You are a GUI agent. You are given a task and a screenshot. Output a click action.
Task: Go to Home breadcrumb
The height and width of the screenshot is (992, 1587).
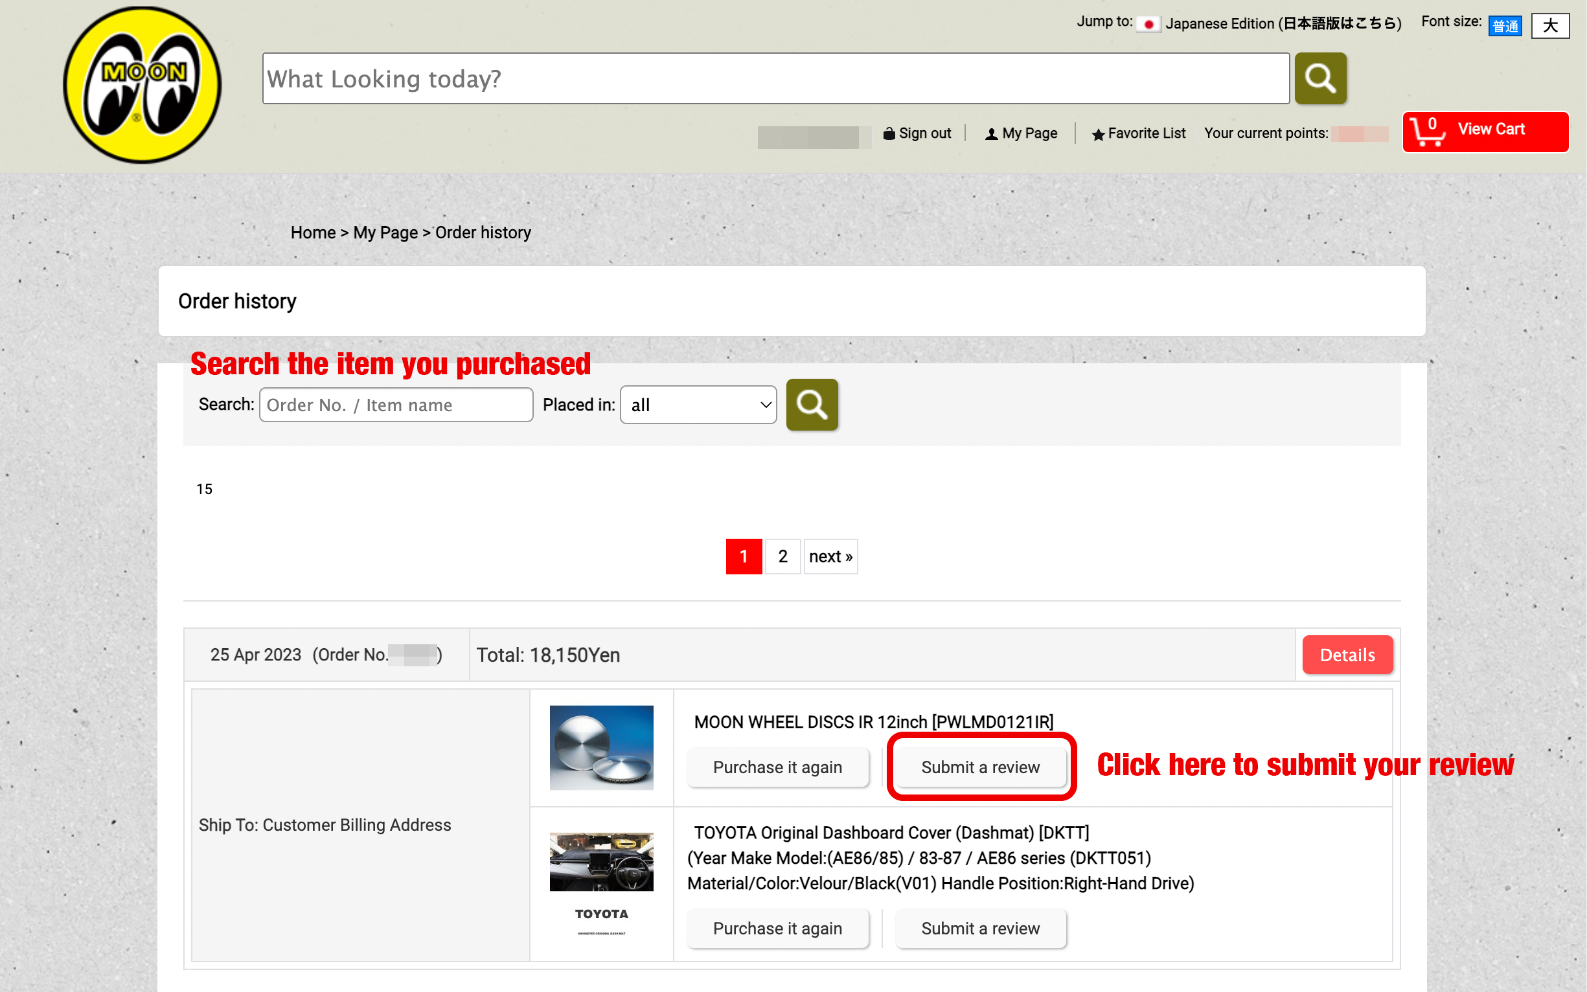click(313, 232)
